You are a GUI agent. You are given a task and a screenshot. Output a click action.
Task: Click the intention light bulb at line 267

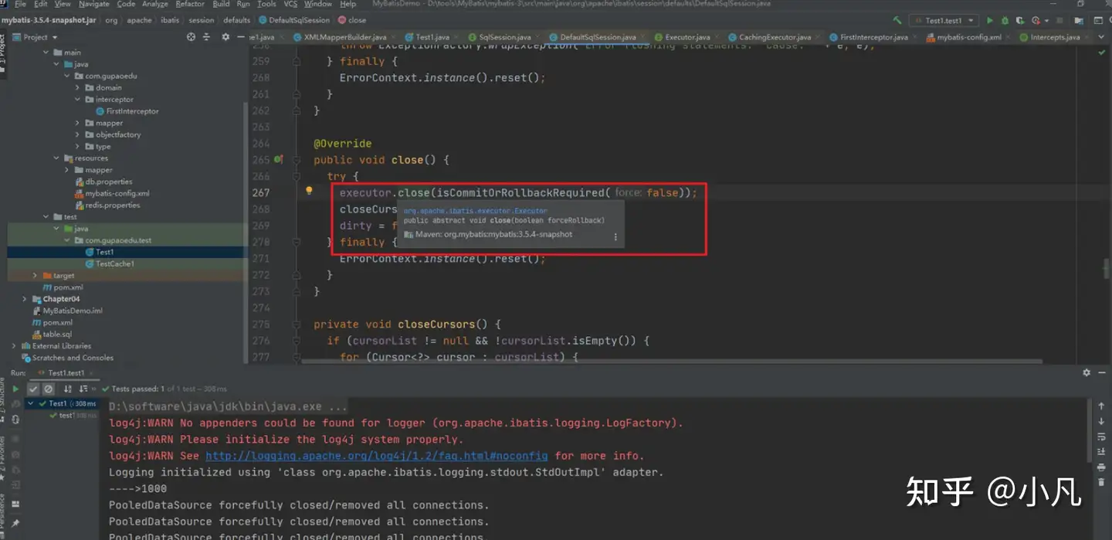click(x=308, y=192)
